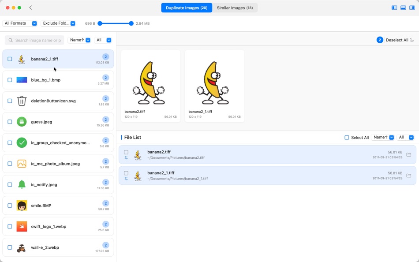Check the Select All checkbox in File List

347,138
